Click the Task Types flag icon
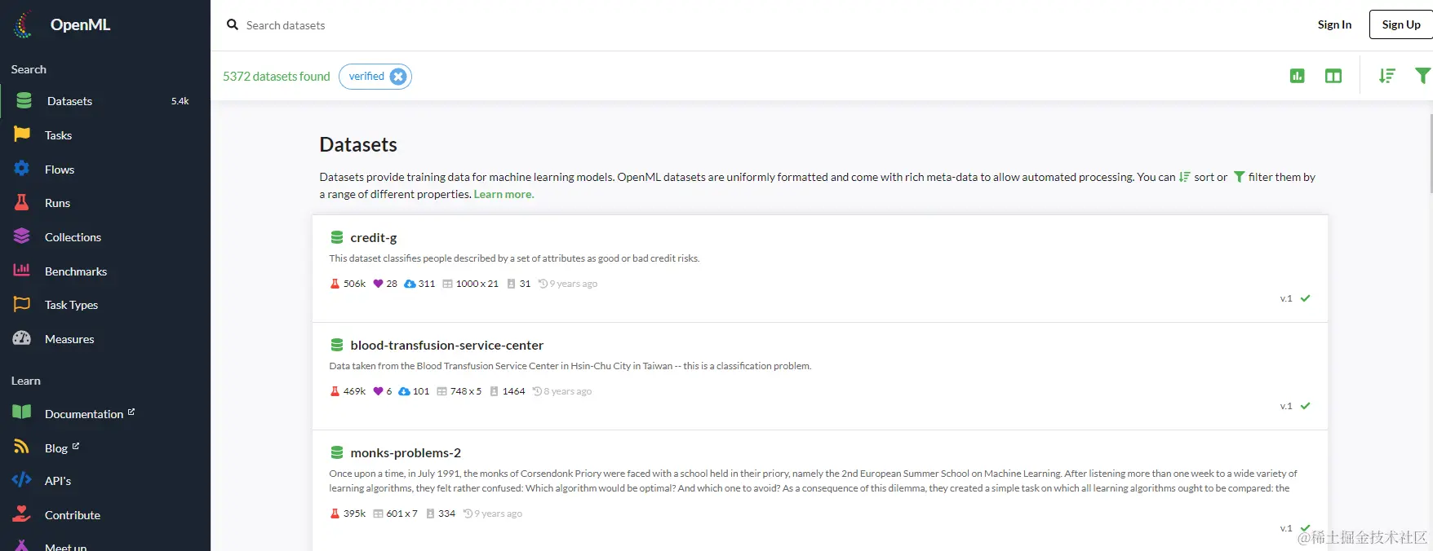This screenshot has height=551, width=1433. (22, 304)
